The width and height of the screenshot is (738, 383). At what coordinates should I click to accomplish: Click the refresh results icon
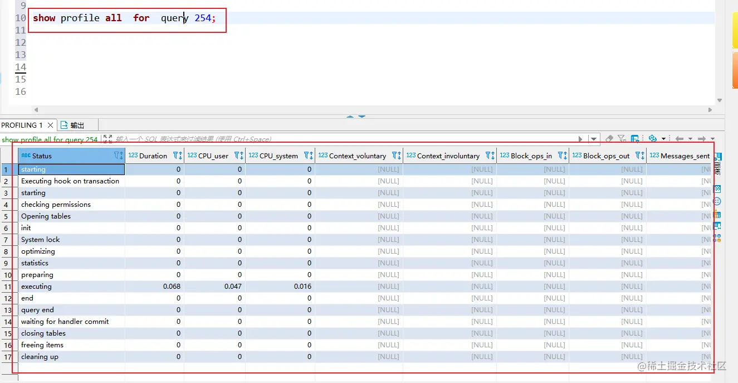(653, 138)
